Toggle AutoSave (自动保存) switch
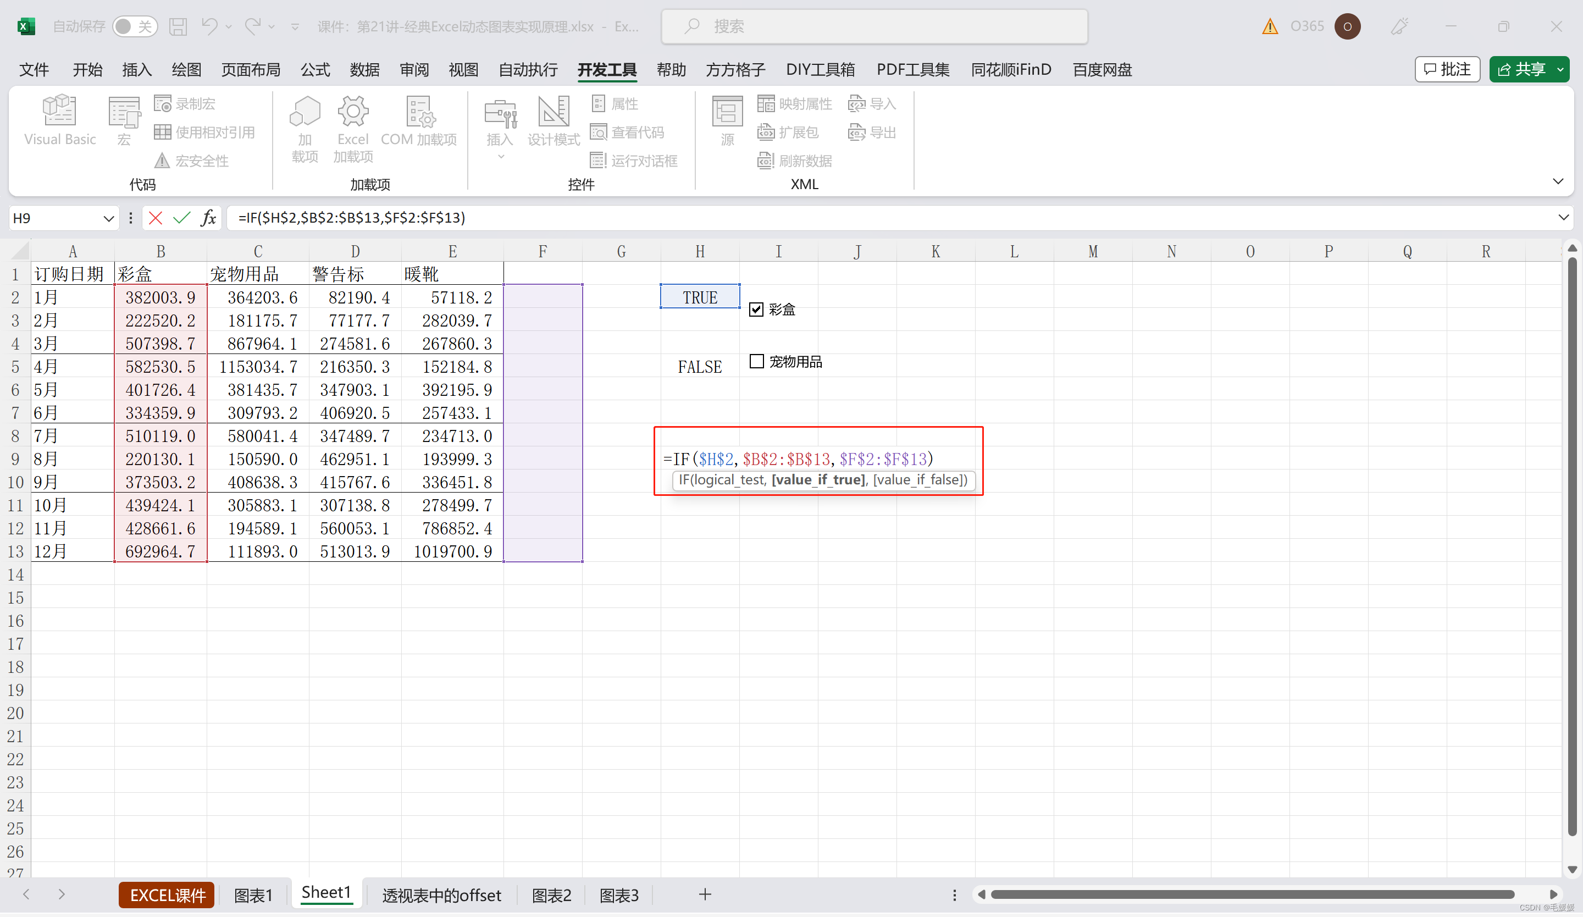The width and height of the screenshot is (1583, 917). point(135,26)
